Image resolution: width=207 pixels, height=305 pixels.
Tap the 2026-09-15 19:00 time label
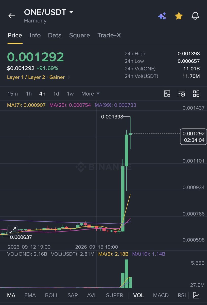[97, 247]
